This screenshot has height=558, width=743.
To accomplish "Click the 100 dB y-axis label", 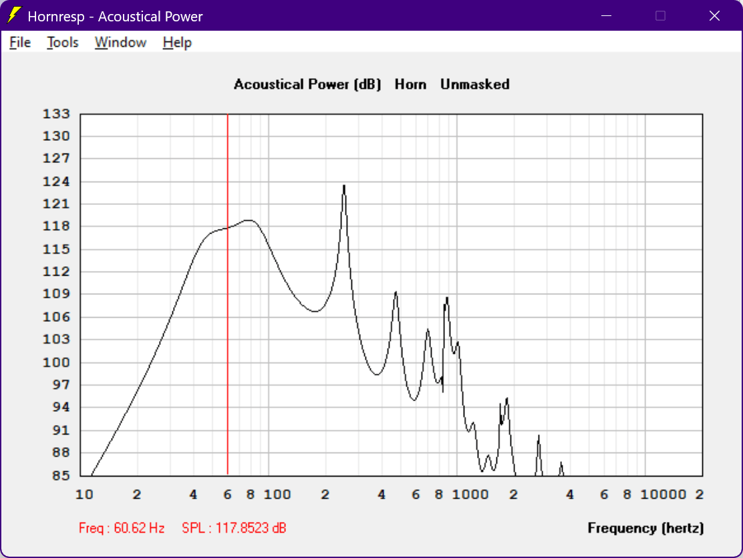I will 56,362.
